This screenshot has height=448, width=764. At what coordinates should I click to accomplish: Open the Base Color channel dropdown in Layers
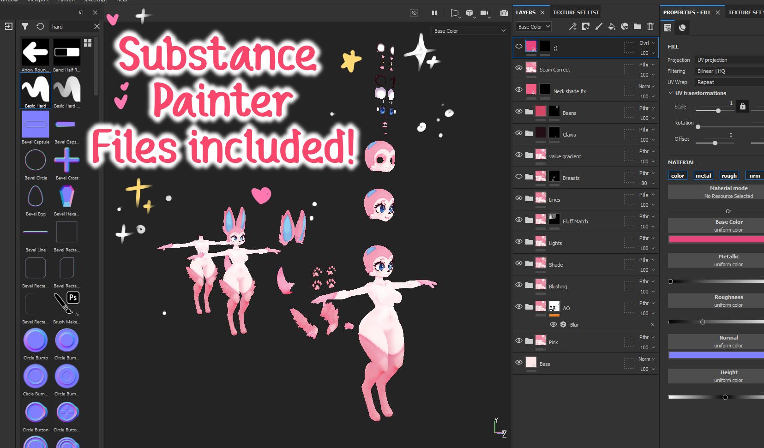(534, 27)
